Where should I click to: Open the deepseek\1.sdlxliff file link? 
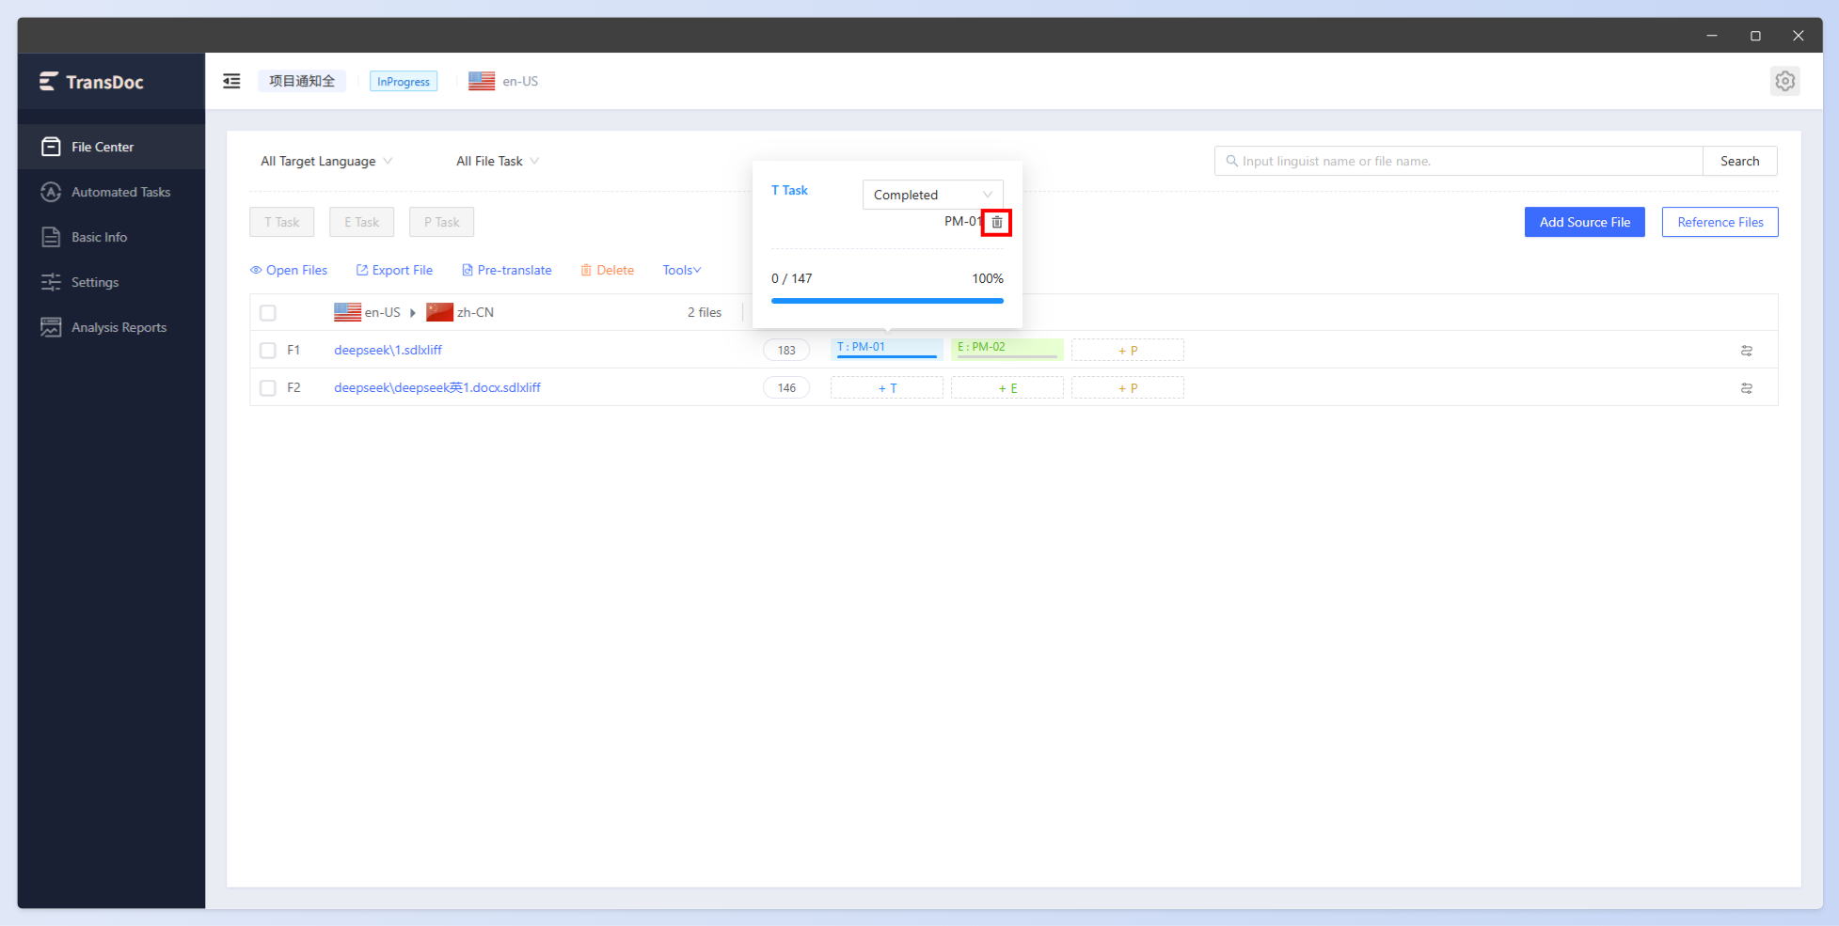click(388, 350)
